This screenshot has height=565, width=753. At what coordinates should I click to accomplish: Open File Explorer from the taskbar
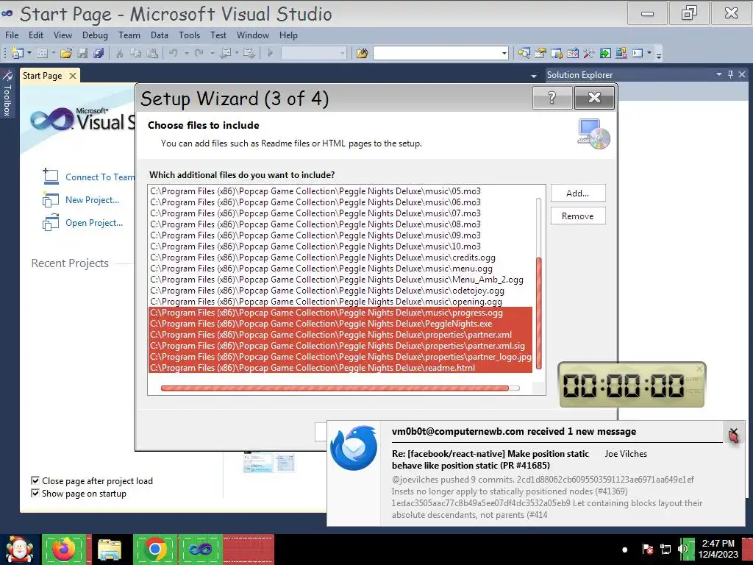click(110, 549)
